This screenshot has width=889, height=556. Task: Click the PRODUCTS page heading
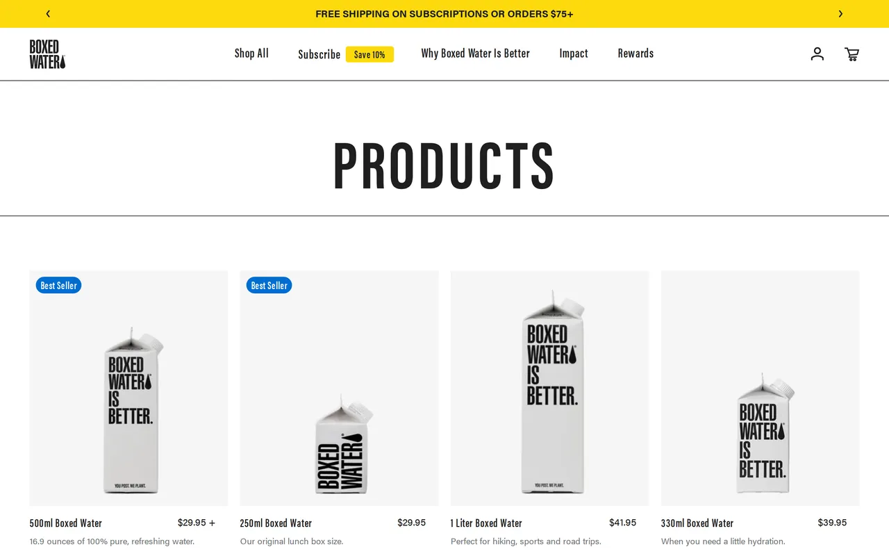(444, 165)
